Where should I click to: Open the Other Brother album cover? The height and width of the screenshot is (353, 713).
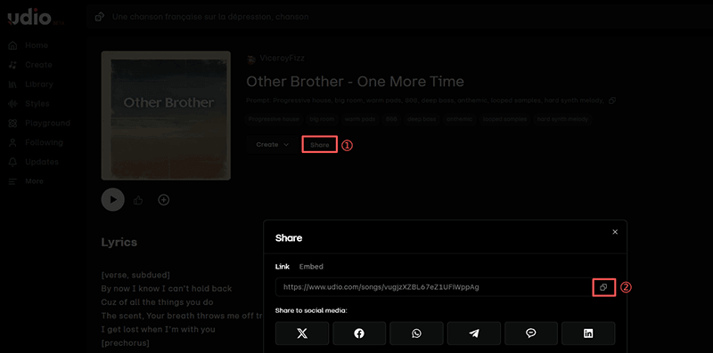pyautogui.click(x=166, y=116)
